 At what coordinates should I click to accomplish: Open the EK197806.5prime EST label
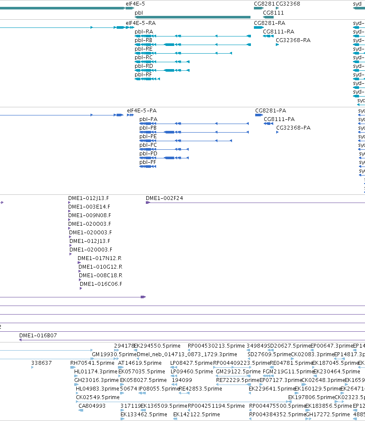point(311,397)
